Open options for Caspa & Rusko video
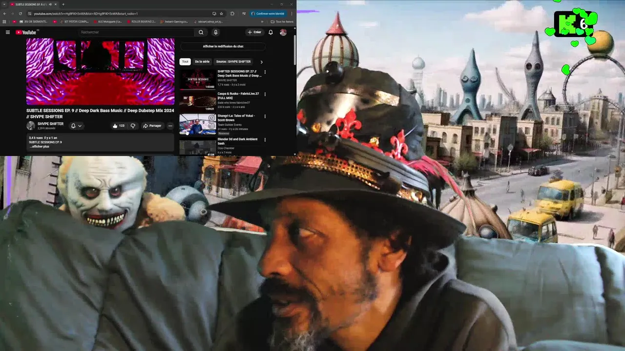The width and height of the screenshot is (625, 351). click(x=265, y=94)
